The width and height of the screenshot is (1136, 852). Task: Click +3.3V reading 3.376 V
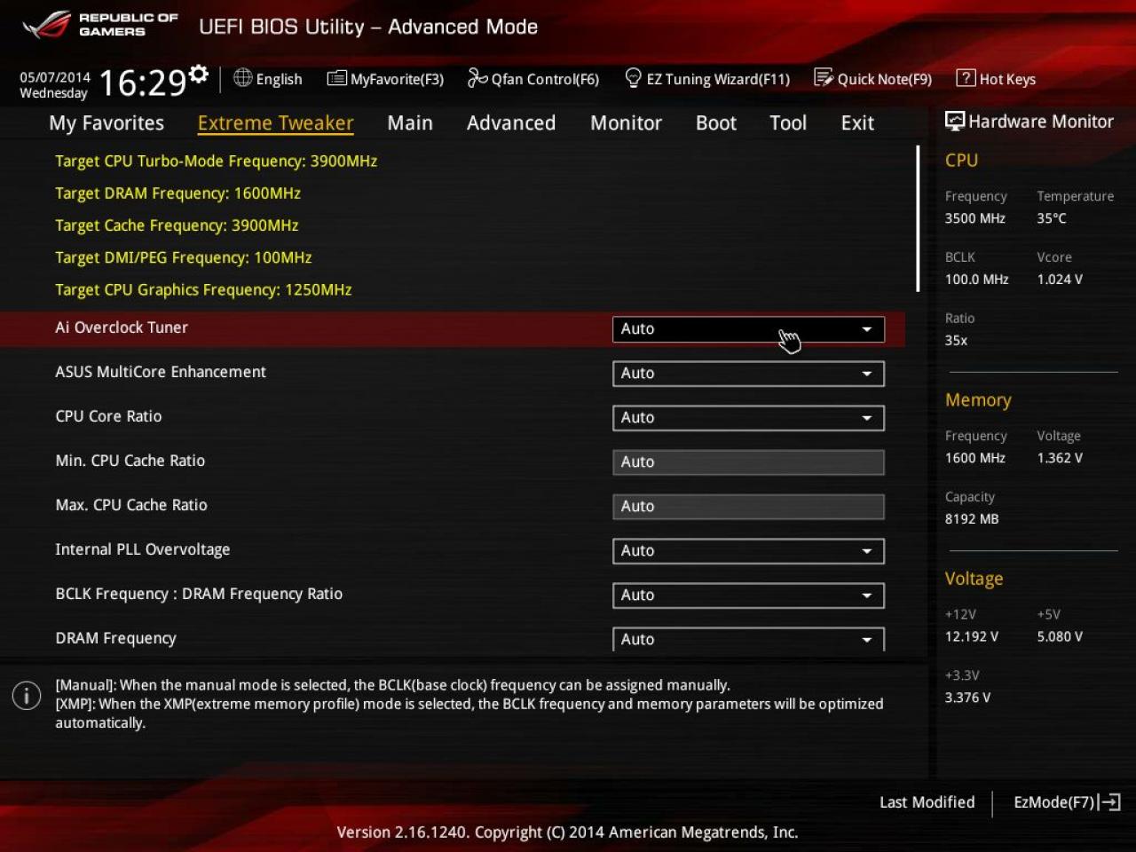[x=967, y=698]
